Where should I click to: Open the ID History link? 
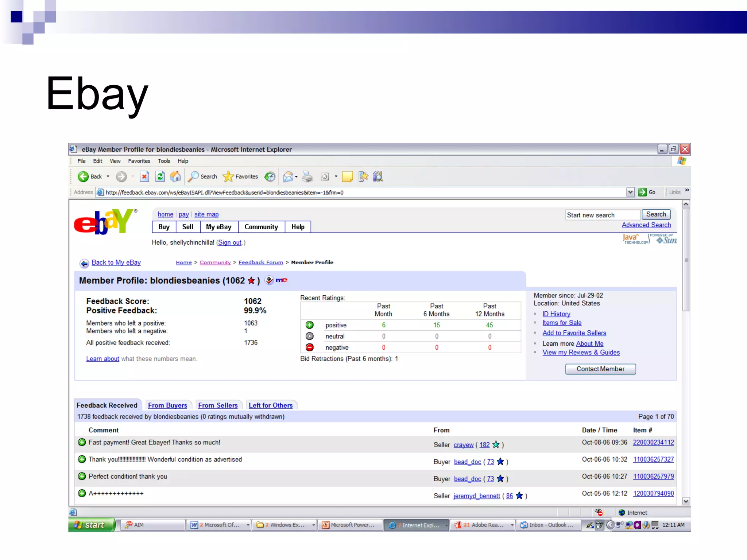click(x=556, y=314)
